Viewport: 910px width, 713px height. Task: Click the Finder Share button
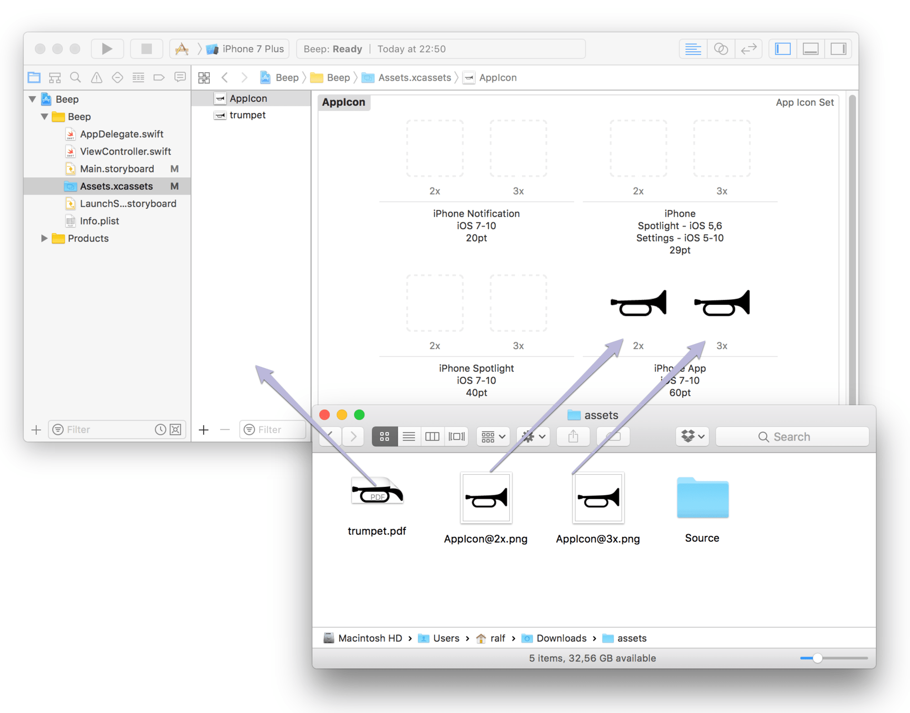pos(573,437)
